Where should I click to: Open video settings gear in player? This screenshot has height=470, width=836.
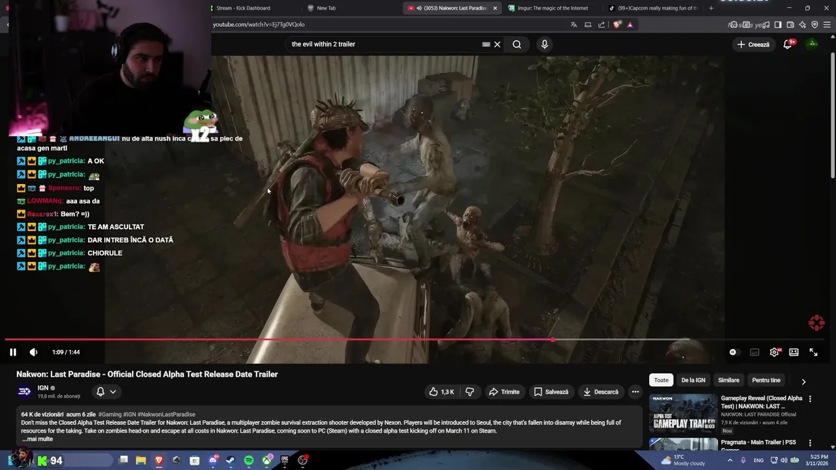(x=774, y=352)
